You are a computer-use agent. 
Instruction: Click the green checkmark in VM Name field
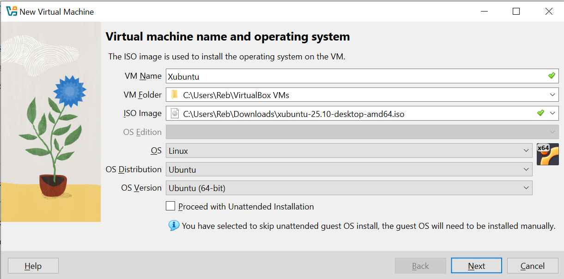click(552, 76)
